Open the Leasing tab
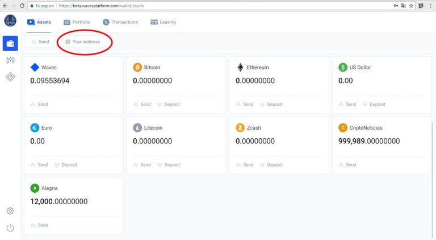 point(163,22)
